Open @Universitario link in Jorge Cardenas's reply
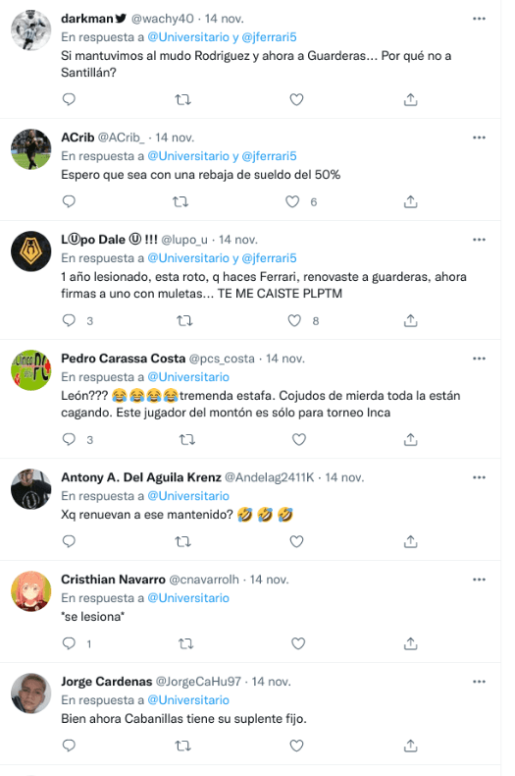The image size is (515, 776). click(x=188, y=700)
